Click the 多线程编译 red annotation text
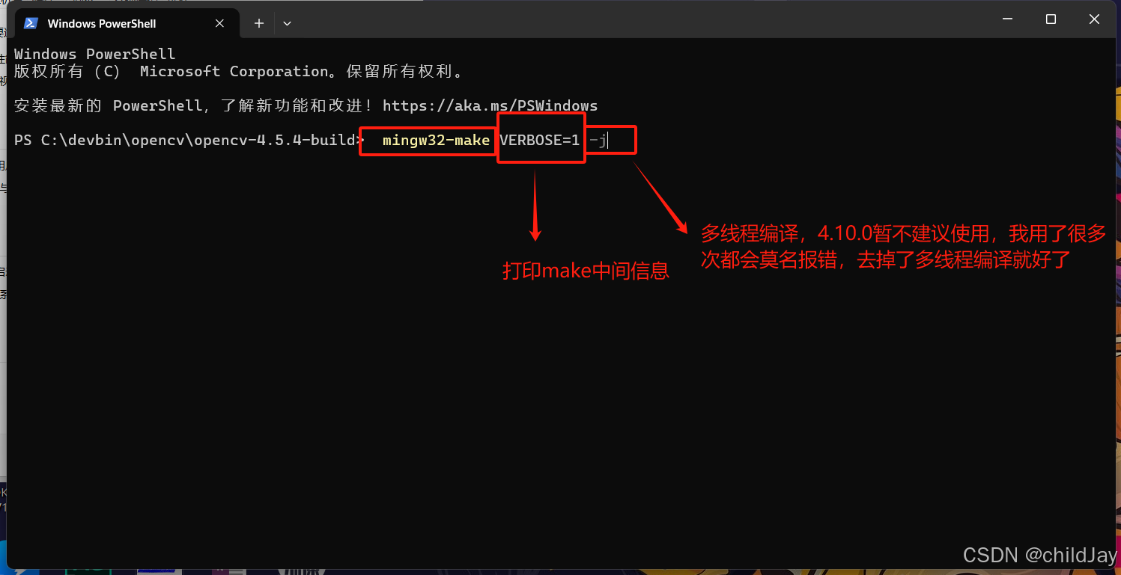The width and height of the screenshot is (1121, 575). 903,247
